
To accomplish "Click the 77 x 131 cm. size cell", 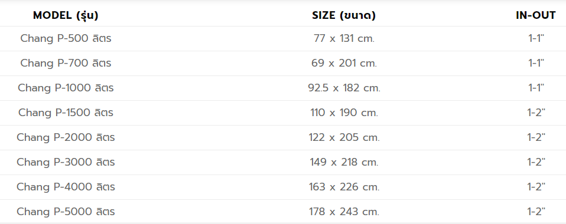I will coord(344,38).
